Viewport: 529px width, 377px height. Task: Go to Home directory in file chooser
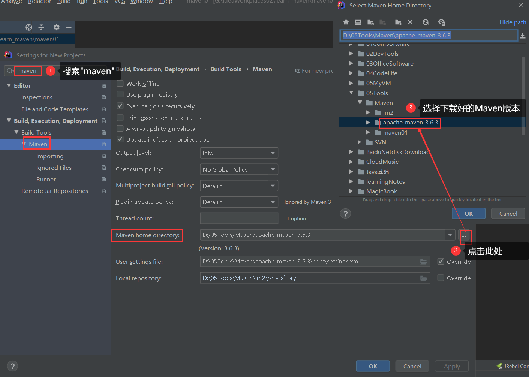pyautogui.click(x=346, y=22)
